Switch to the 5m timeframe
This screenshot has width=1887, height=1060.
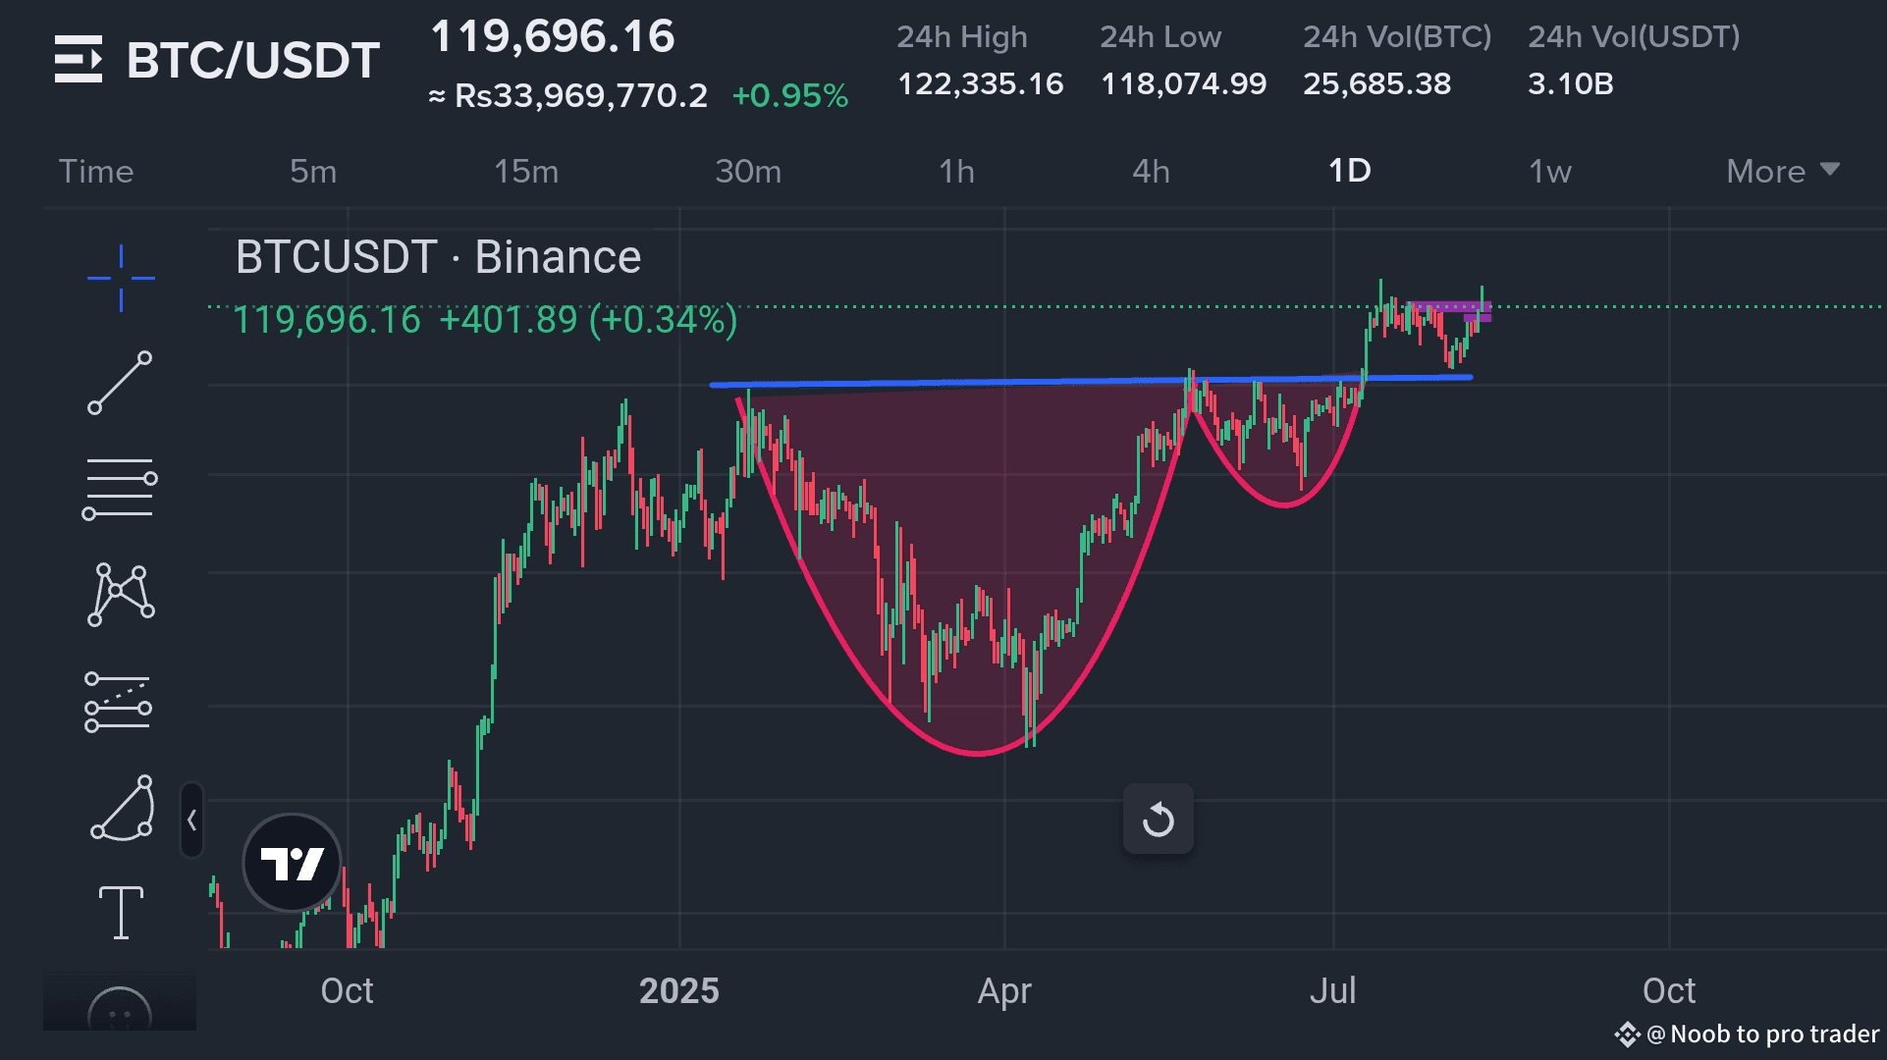coord(313,172)
